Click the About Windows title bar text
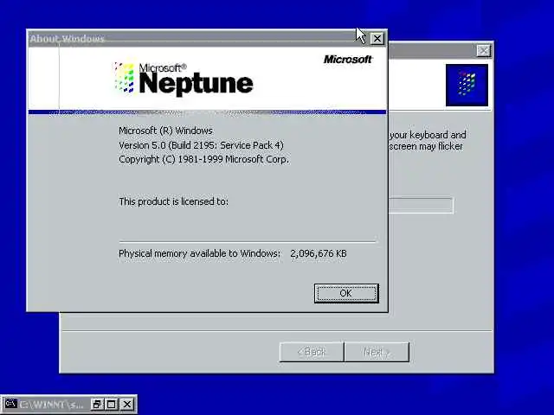This screenshot has height=415, width=554. click(67, 38)
